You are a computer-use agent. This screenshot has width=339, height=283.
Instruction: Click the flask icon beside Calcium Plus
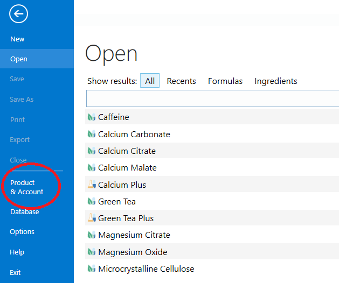point(91,185)
